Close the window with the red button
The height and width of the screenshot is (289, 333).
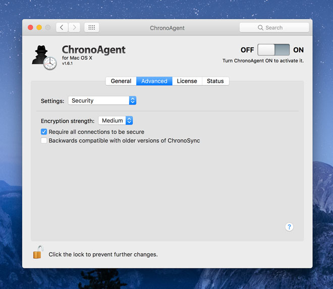[x=30, y=27]
